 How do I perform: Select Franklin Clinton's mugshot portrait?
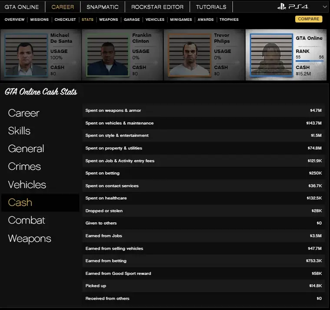click(107, 55)
